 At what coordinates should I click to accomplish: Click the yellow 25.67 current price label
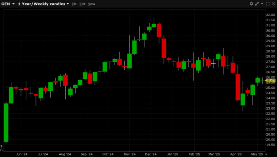click(x=270, y=81)
